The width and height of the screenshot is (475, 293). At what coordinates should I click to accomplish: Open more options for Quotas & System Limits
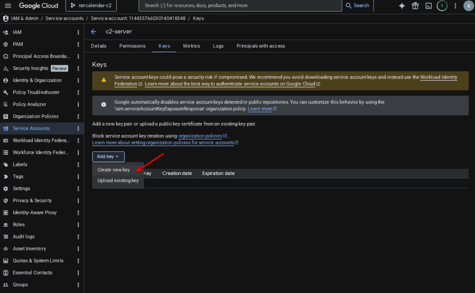78,261
